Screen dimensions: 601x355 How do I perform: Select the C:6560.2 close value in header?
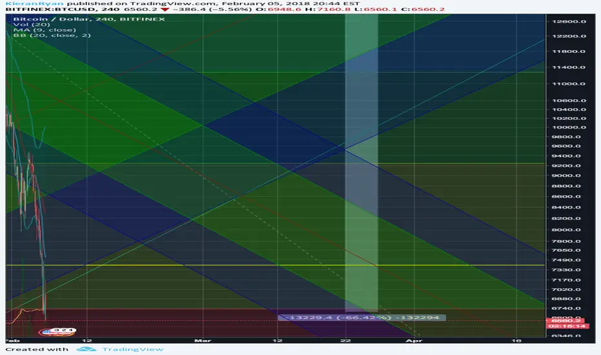pyautogui.click(x=424, y=9)
